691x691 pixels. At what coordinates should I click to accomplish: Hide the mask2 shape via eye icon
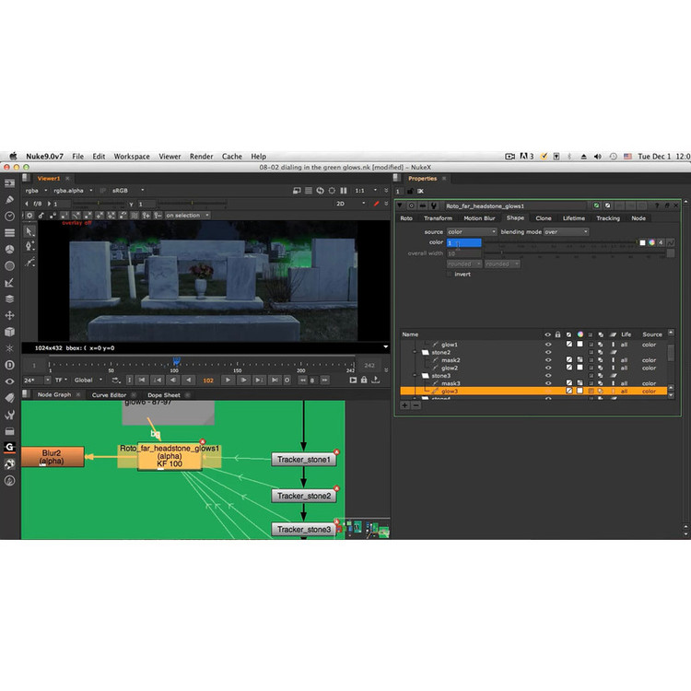point(548,360)
